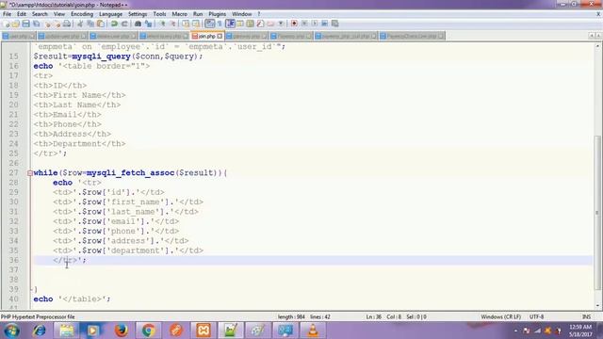Select the join.php tab

(207, 36)
